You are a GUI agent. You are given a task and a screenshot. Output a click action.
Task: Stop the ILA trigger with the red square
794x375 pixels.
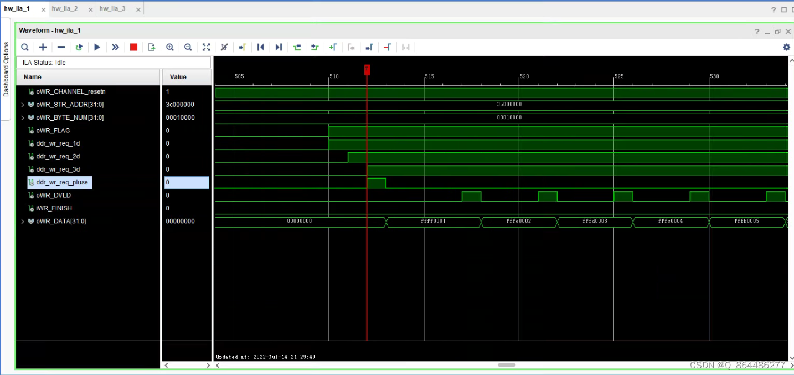pyautogui.click(x=133, y=47)
